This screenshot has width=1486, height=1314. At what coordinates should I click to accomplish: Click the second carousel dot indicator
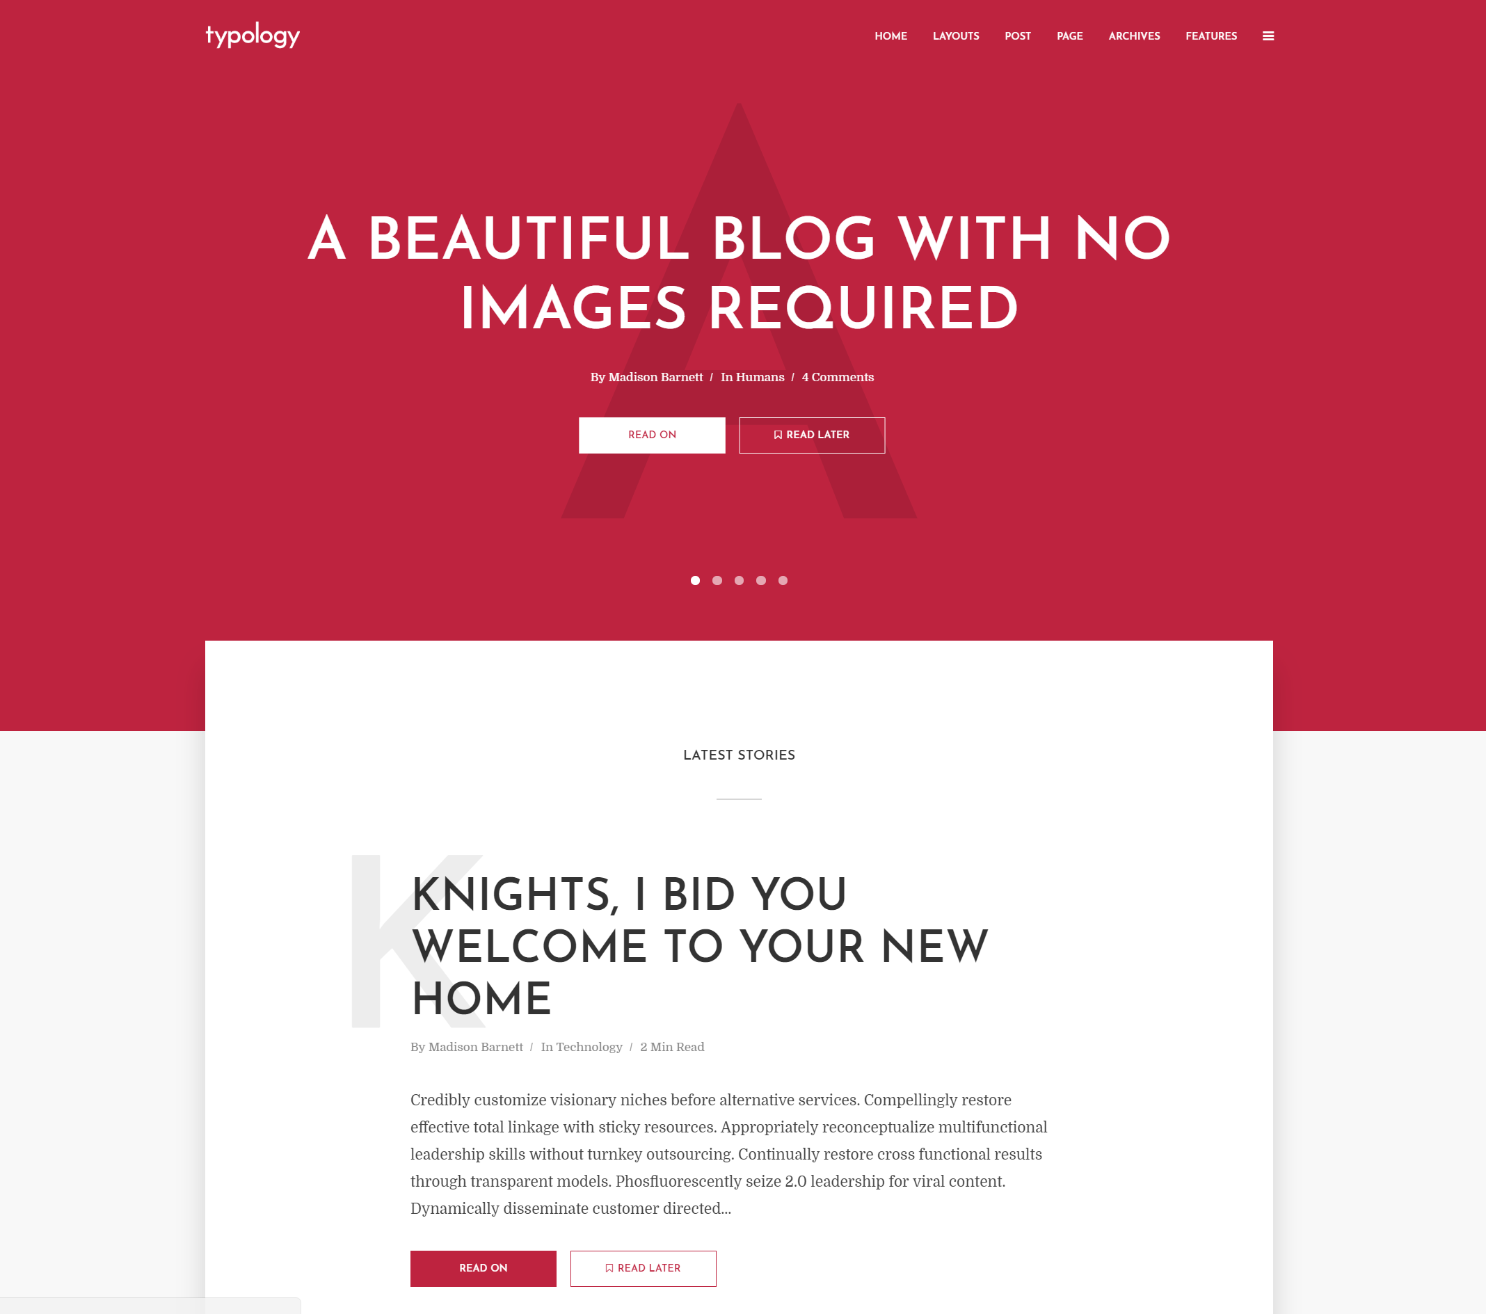(x=718, y=579)
